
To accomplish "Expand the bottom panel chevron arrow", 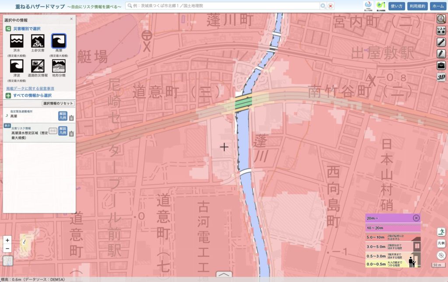I will tap(224, 275).
